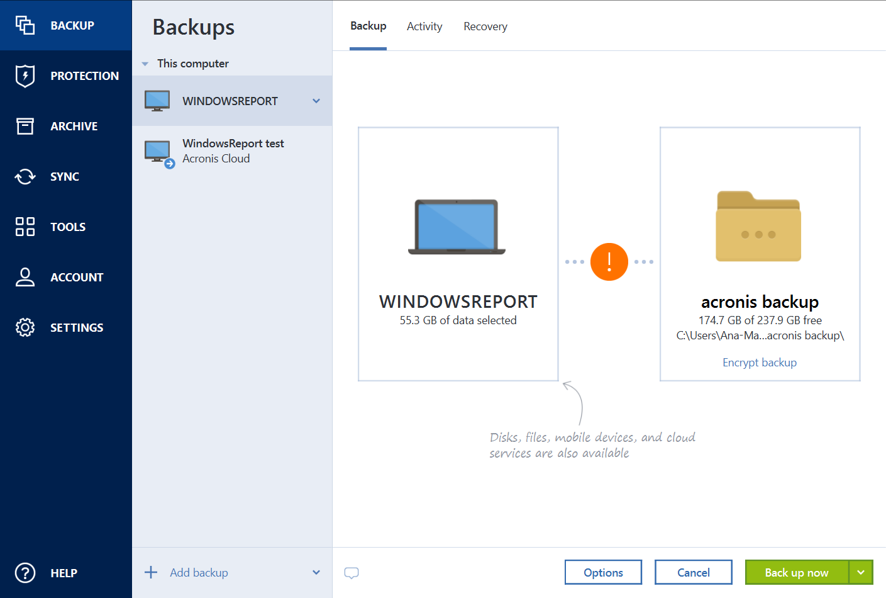Click SETTINGS label in sidebar
Screen dimensions: 886x598
coord(77,327)
